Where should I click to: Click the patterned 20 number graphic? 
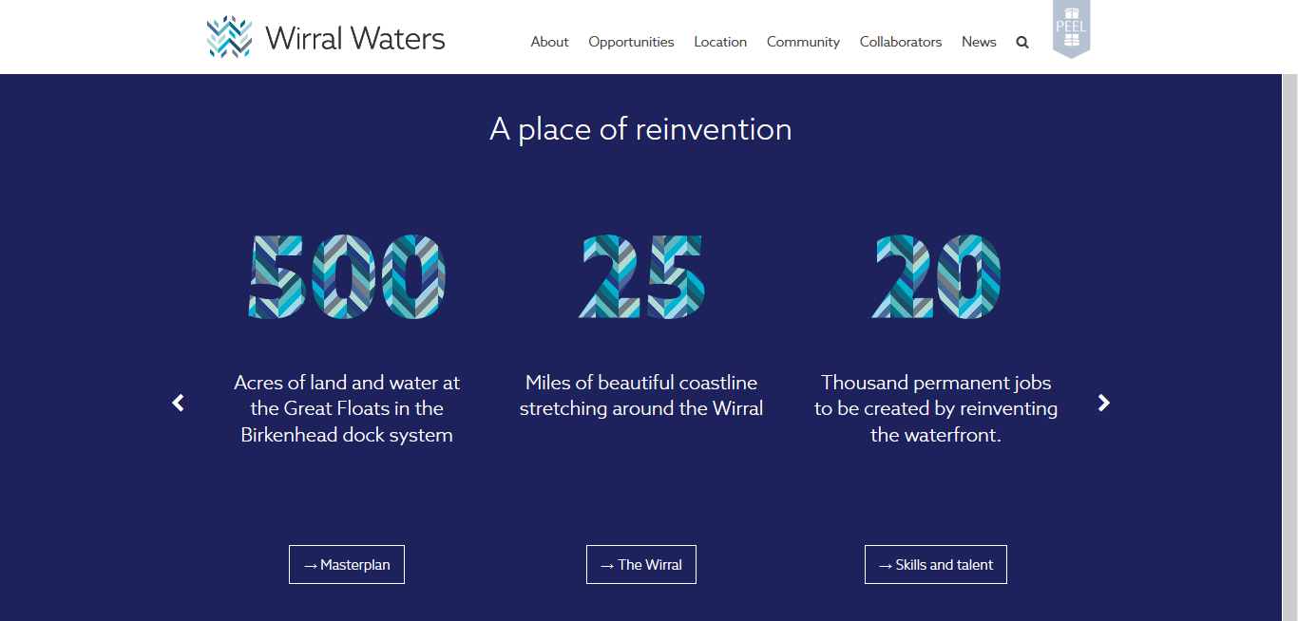(936, 276)
